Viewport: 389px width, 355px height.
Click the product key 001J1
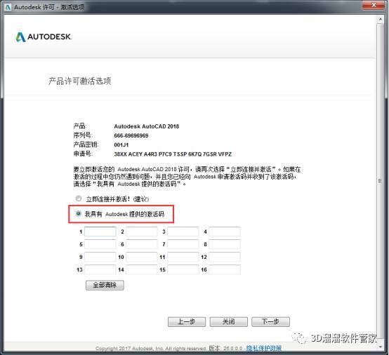[121, 145]
